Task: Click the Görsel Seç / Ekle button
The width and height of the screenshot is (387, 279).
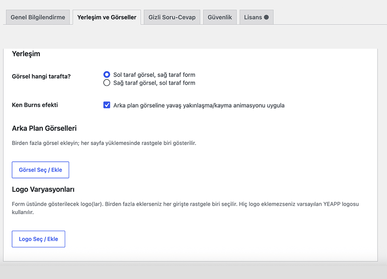Action: coord(41,170)
